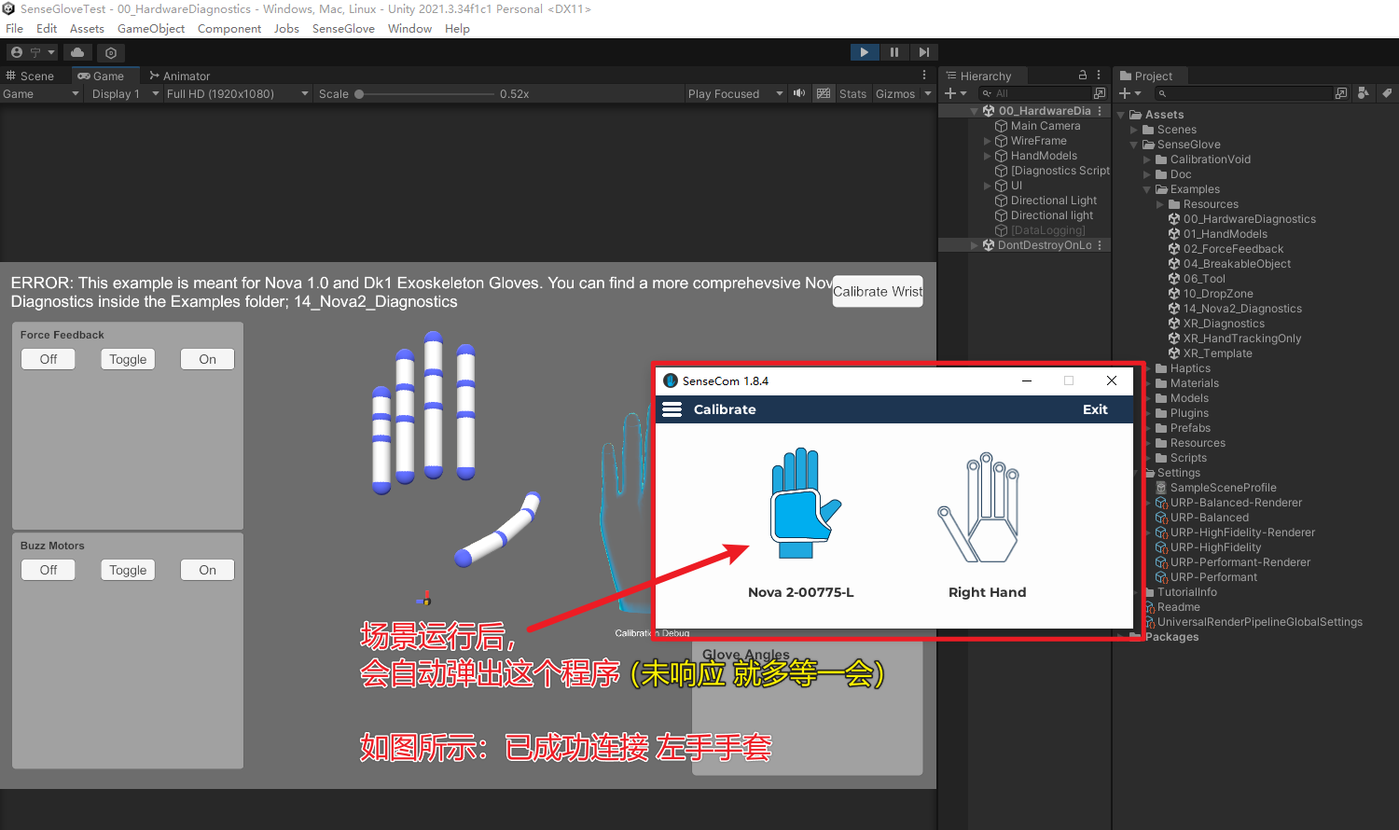Collapse the Assets folder in Project
Screen dimensions: 1399x830
pyautogui.click(x=1121, y=115)
